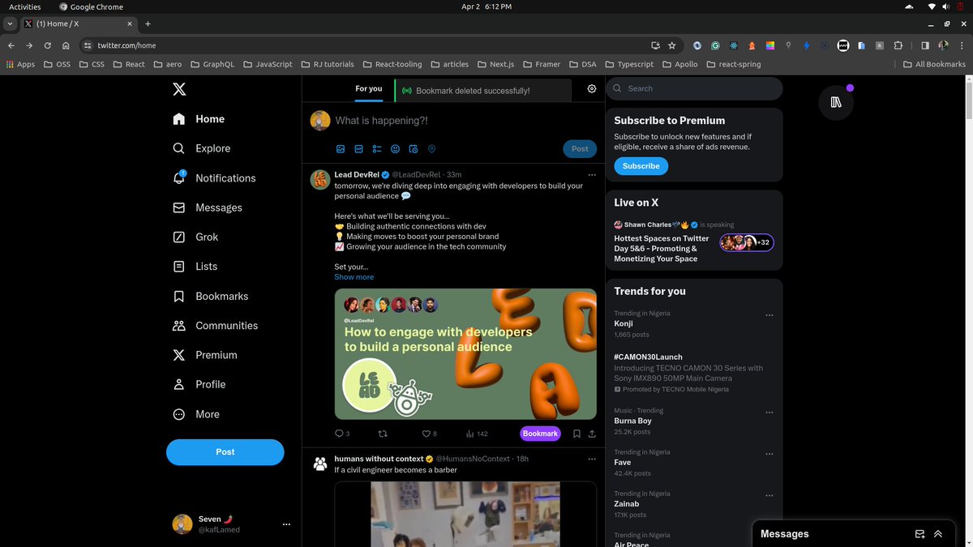The image size is (973, 547).
Task: Click the Show more link on Lead DevRel's post
Action: (x=354, y=276)
